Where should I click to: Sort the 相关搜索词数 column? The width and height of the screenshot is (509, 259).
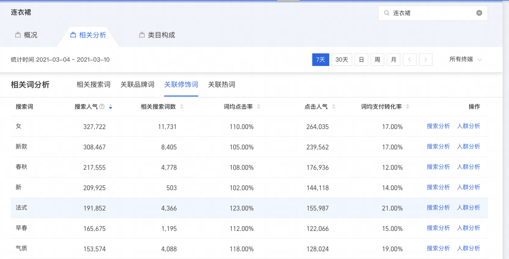coord(182,107)
